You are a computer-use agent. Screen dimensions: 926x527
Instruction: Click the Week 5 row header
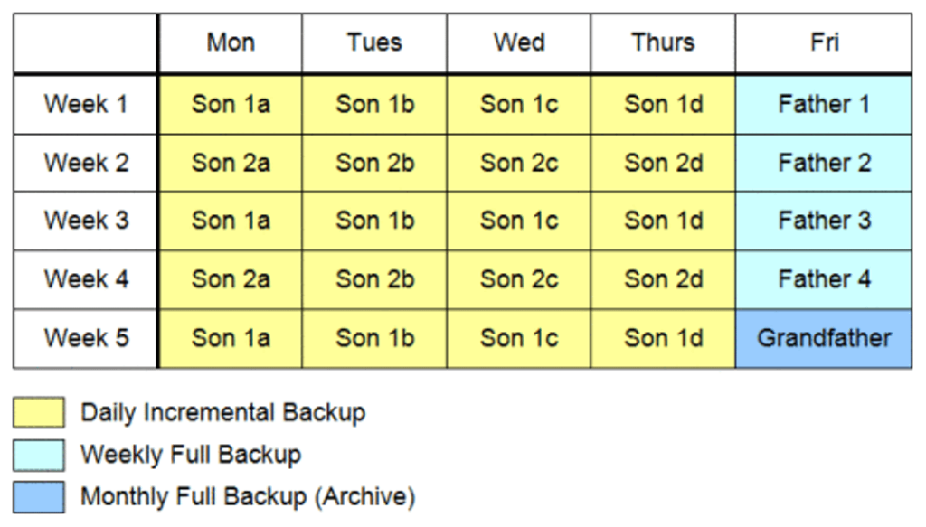pos(86,338)
